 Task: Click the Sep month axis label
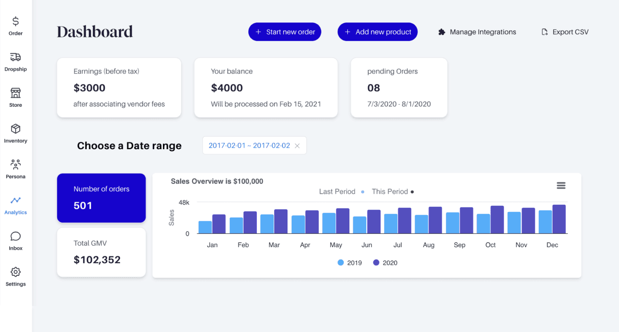point(460,245)
